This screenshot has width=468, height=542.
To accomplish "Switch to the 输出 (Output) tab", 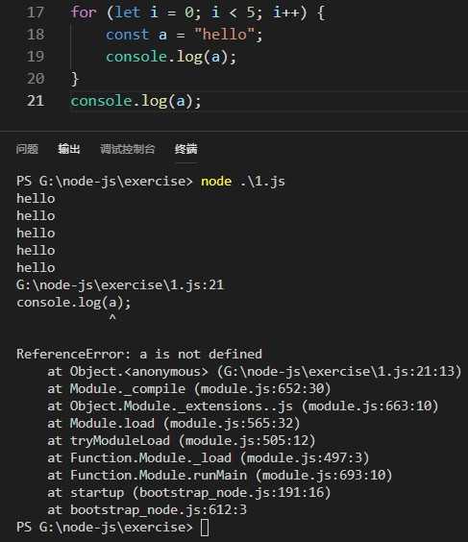I will 69,149.
